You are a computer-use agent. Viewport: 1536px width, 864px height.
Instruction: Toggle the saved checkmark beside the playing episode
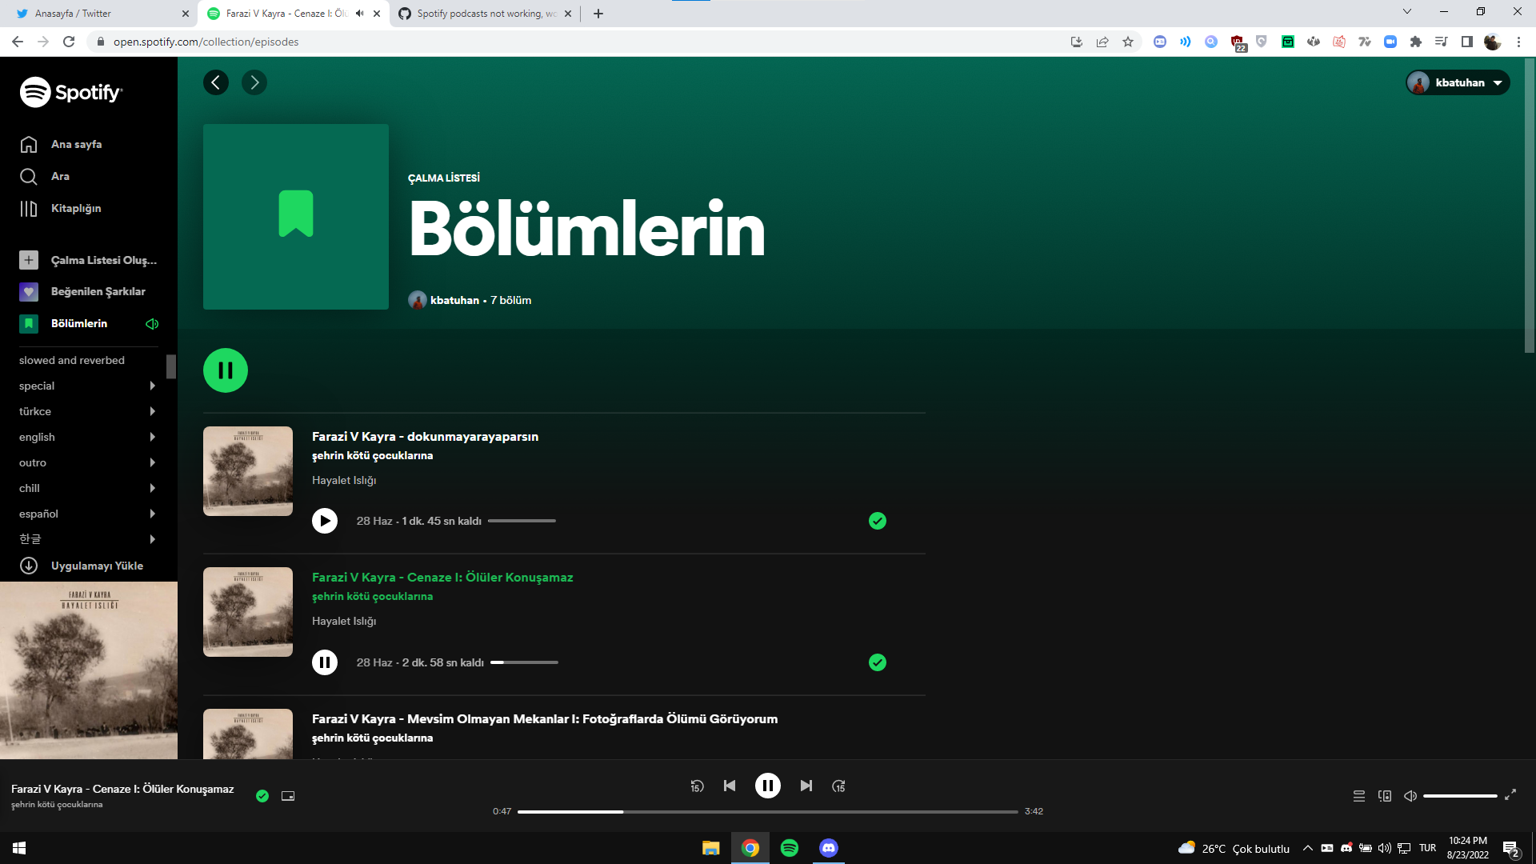[262, 796]
